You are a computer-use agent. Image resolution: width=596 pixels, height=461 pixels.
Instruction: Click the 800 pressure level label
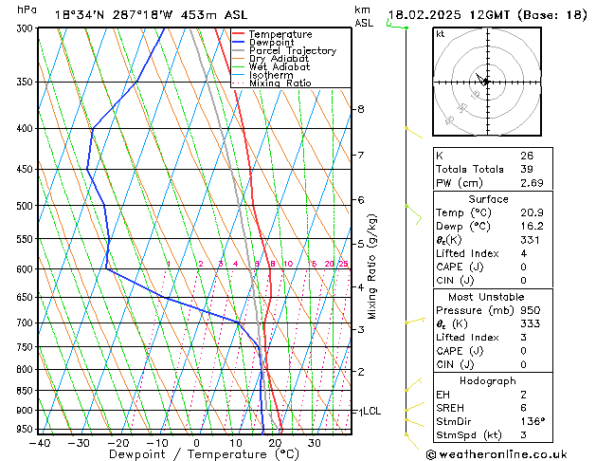click(27, 369)
